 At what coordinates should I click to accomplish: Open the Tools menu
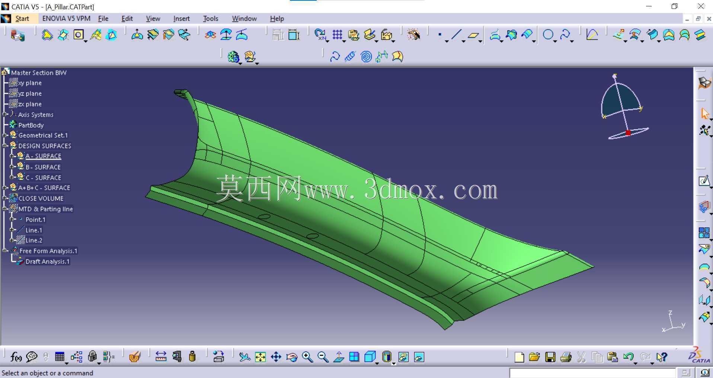click(x=210, y=19)
